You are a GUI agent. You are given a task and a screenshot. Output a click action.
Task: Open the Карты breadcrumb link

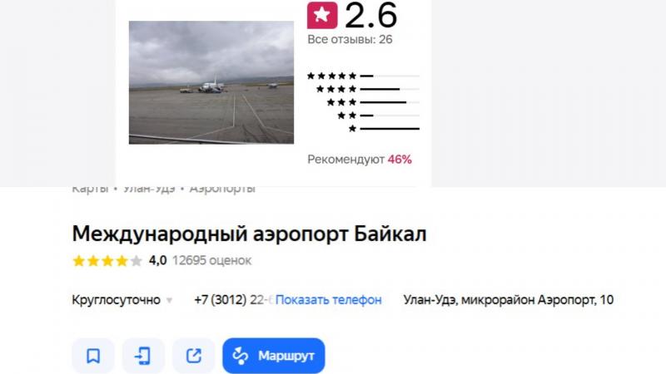[90, 189]
